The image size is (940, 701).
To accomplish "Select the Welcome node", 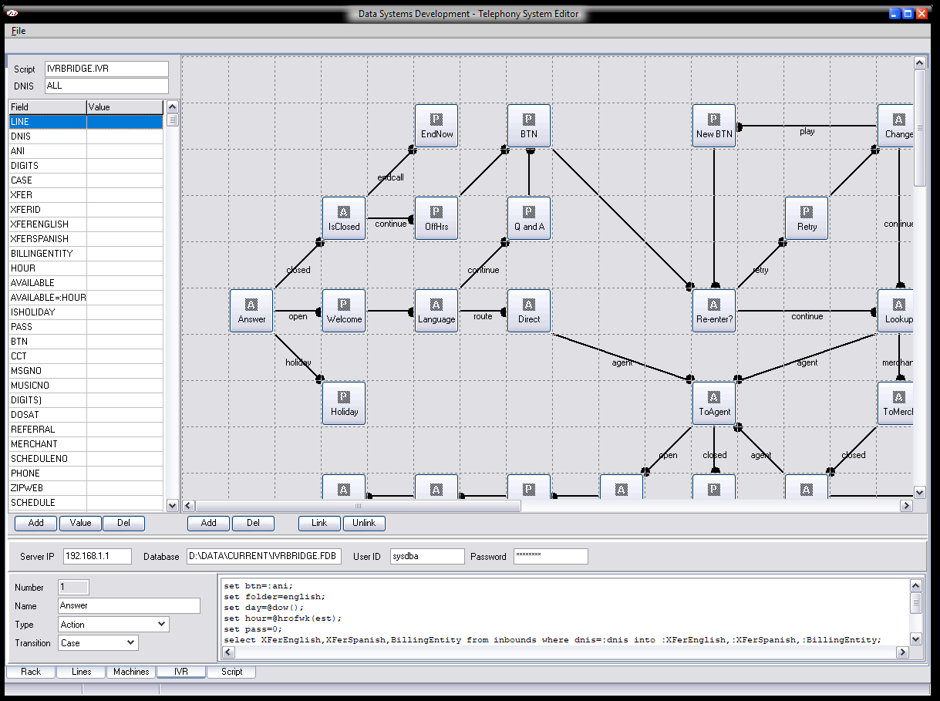I will point(344,311).
